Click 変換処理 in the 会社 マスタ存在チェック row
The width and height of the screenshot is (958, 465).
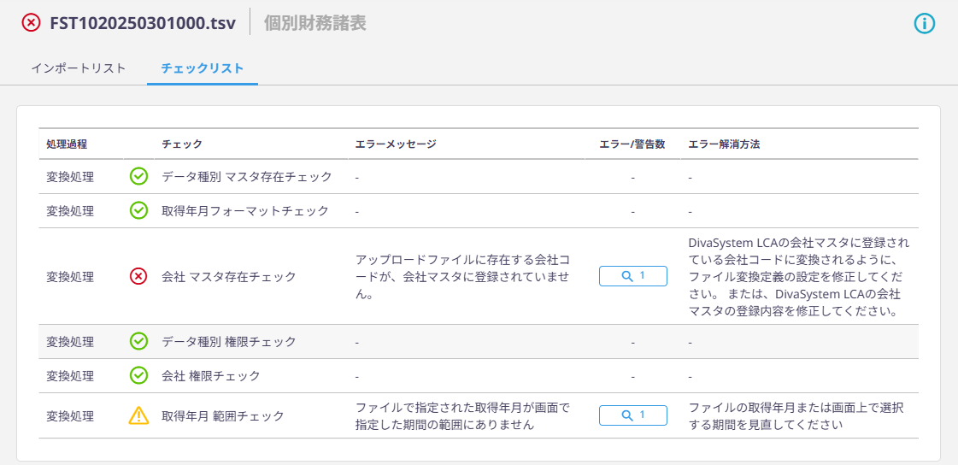70,277
